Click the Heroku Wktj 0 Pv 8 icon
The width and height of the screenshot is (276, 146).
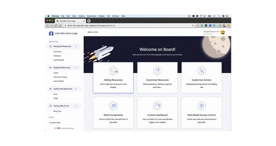pos(50,106)
